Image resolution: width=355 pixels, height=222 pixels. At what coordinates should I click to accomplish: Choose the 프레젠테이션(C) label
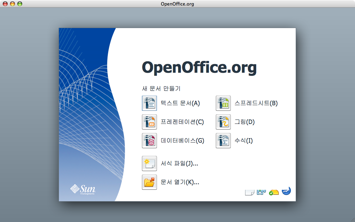click(x=182, y=122)
